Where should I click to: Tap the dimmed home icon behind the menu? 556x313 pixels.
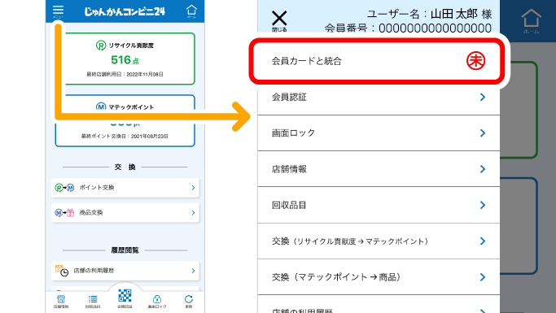pyautogui.click(x=531, y=21)
